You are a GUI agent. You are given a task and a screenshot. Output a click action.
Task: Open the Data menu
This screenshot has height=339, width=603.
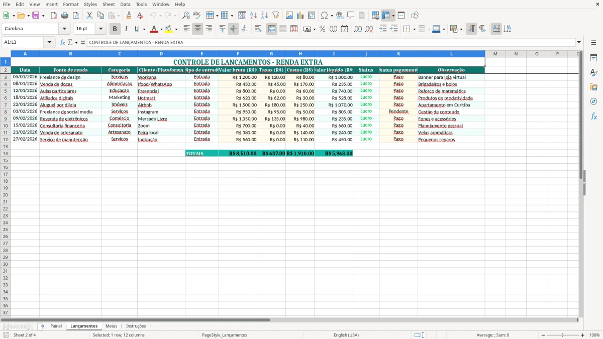[125, 4]
